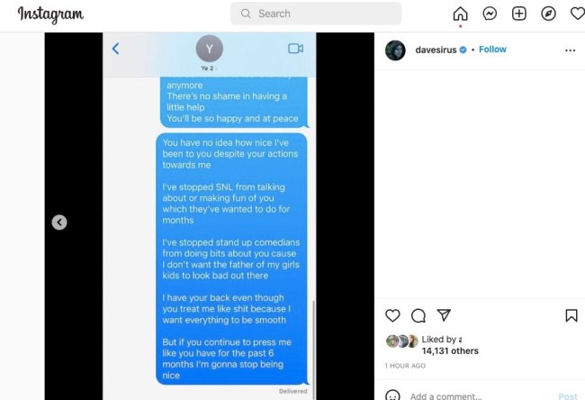Create new post plus icon

pos(519,14)
